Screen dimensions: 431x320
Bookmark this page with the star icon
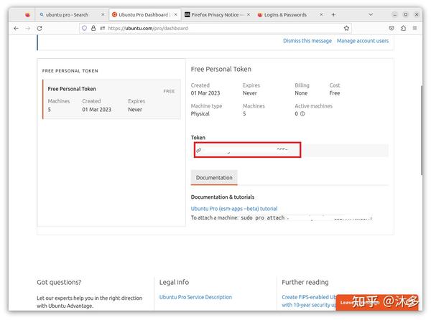click(x=347, y=28)
